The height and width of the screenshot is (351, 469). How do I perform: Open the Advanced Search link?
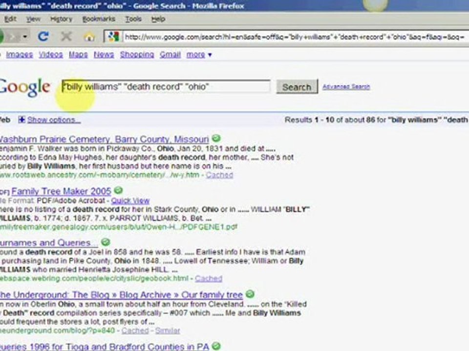[346, 87]
